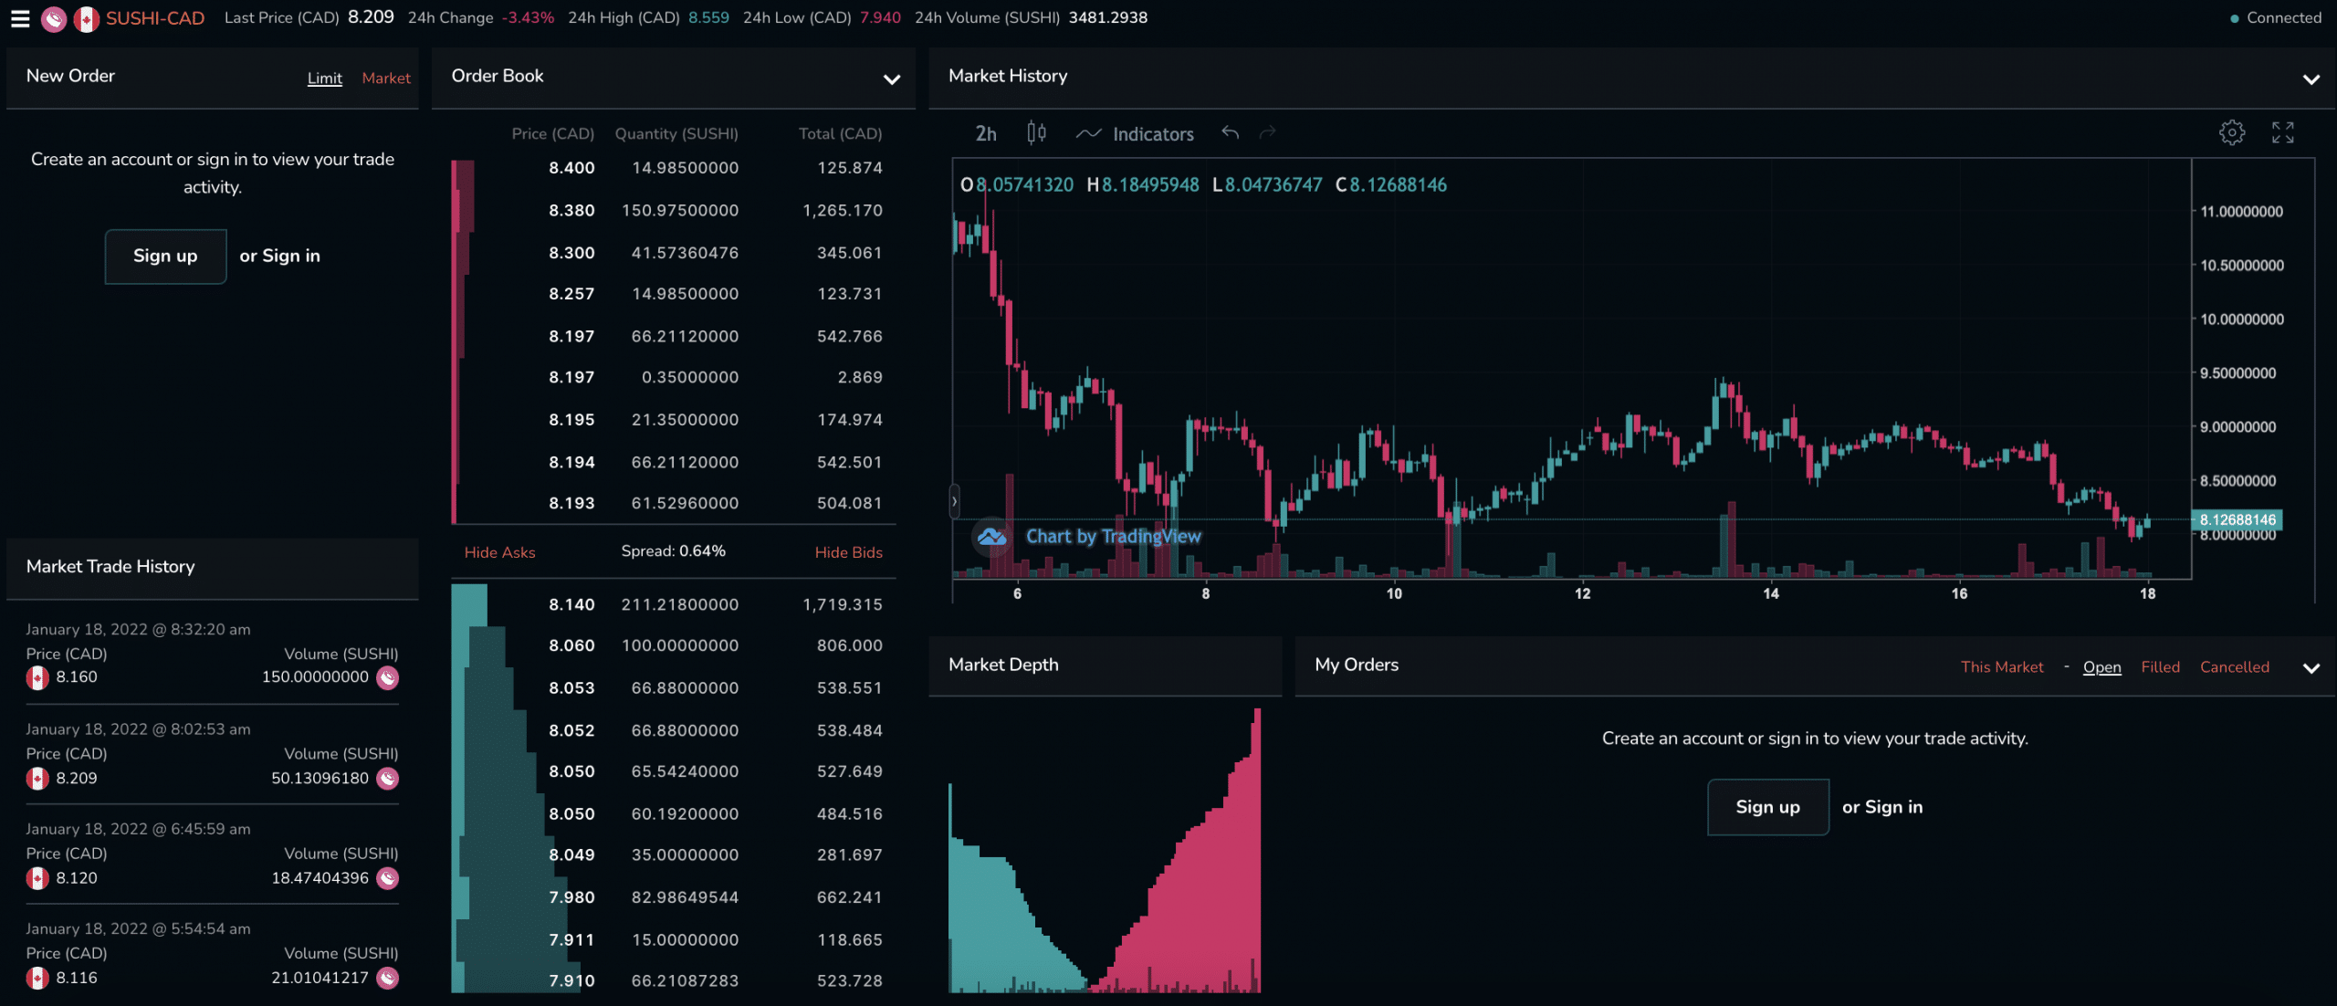Open the candlestick chart style selector

1036,133
